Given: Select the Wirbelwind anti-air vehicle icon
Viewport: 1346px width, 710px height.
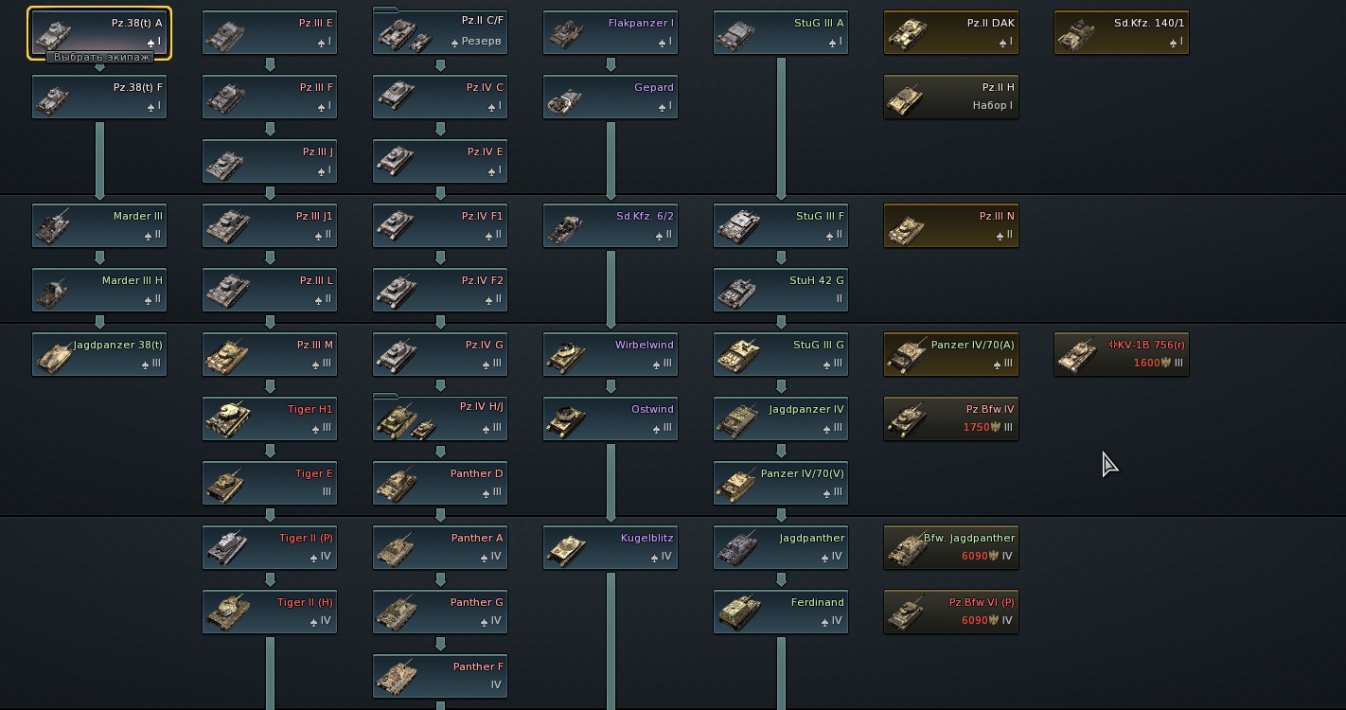Looking at the screenshot, I should pyautogui.click(x=568, y=354).
